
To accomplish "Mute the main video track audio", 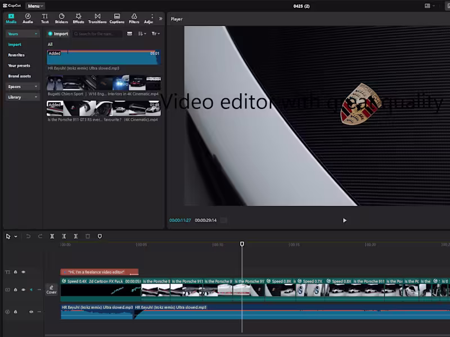I will tap(31, 290).
